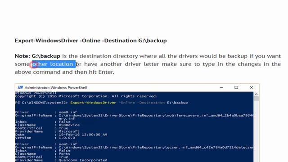Click the '19-Feb-16 12:00:00 AM' date value
The height and width of the screenshot is (162, 288).
coord(83,135)
